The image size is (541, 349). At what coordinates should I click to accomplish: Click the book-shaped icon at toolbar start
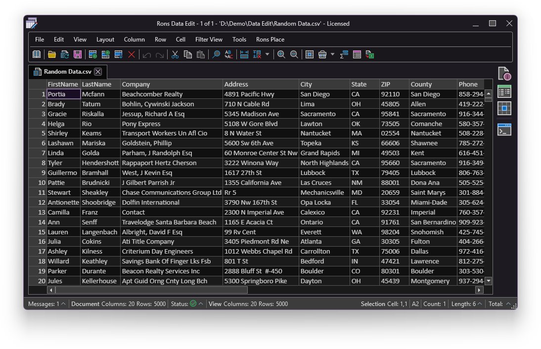37,54
